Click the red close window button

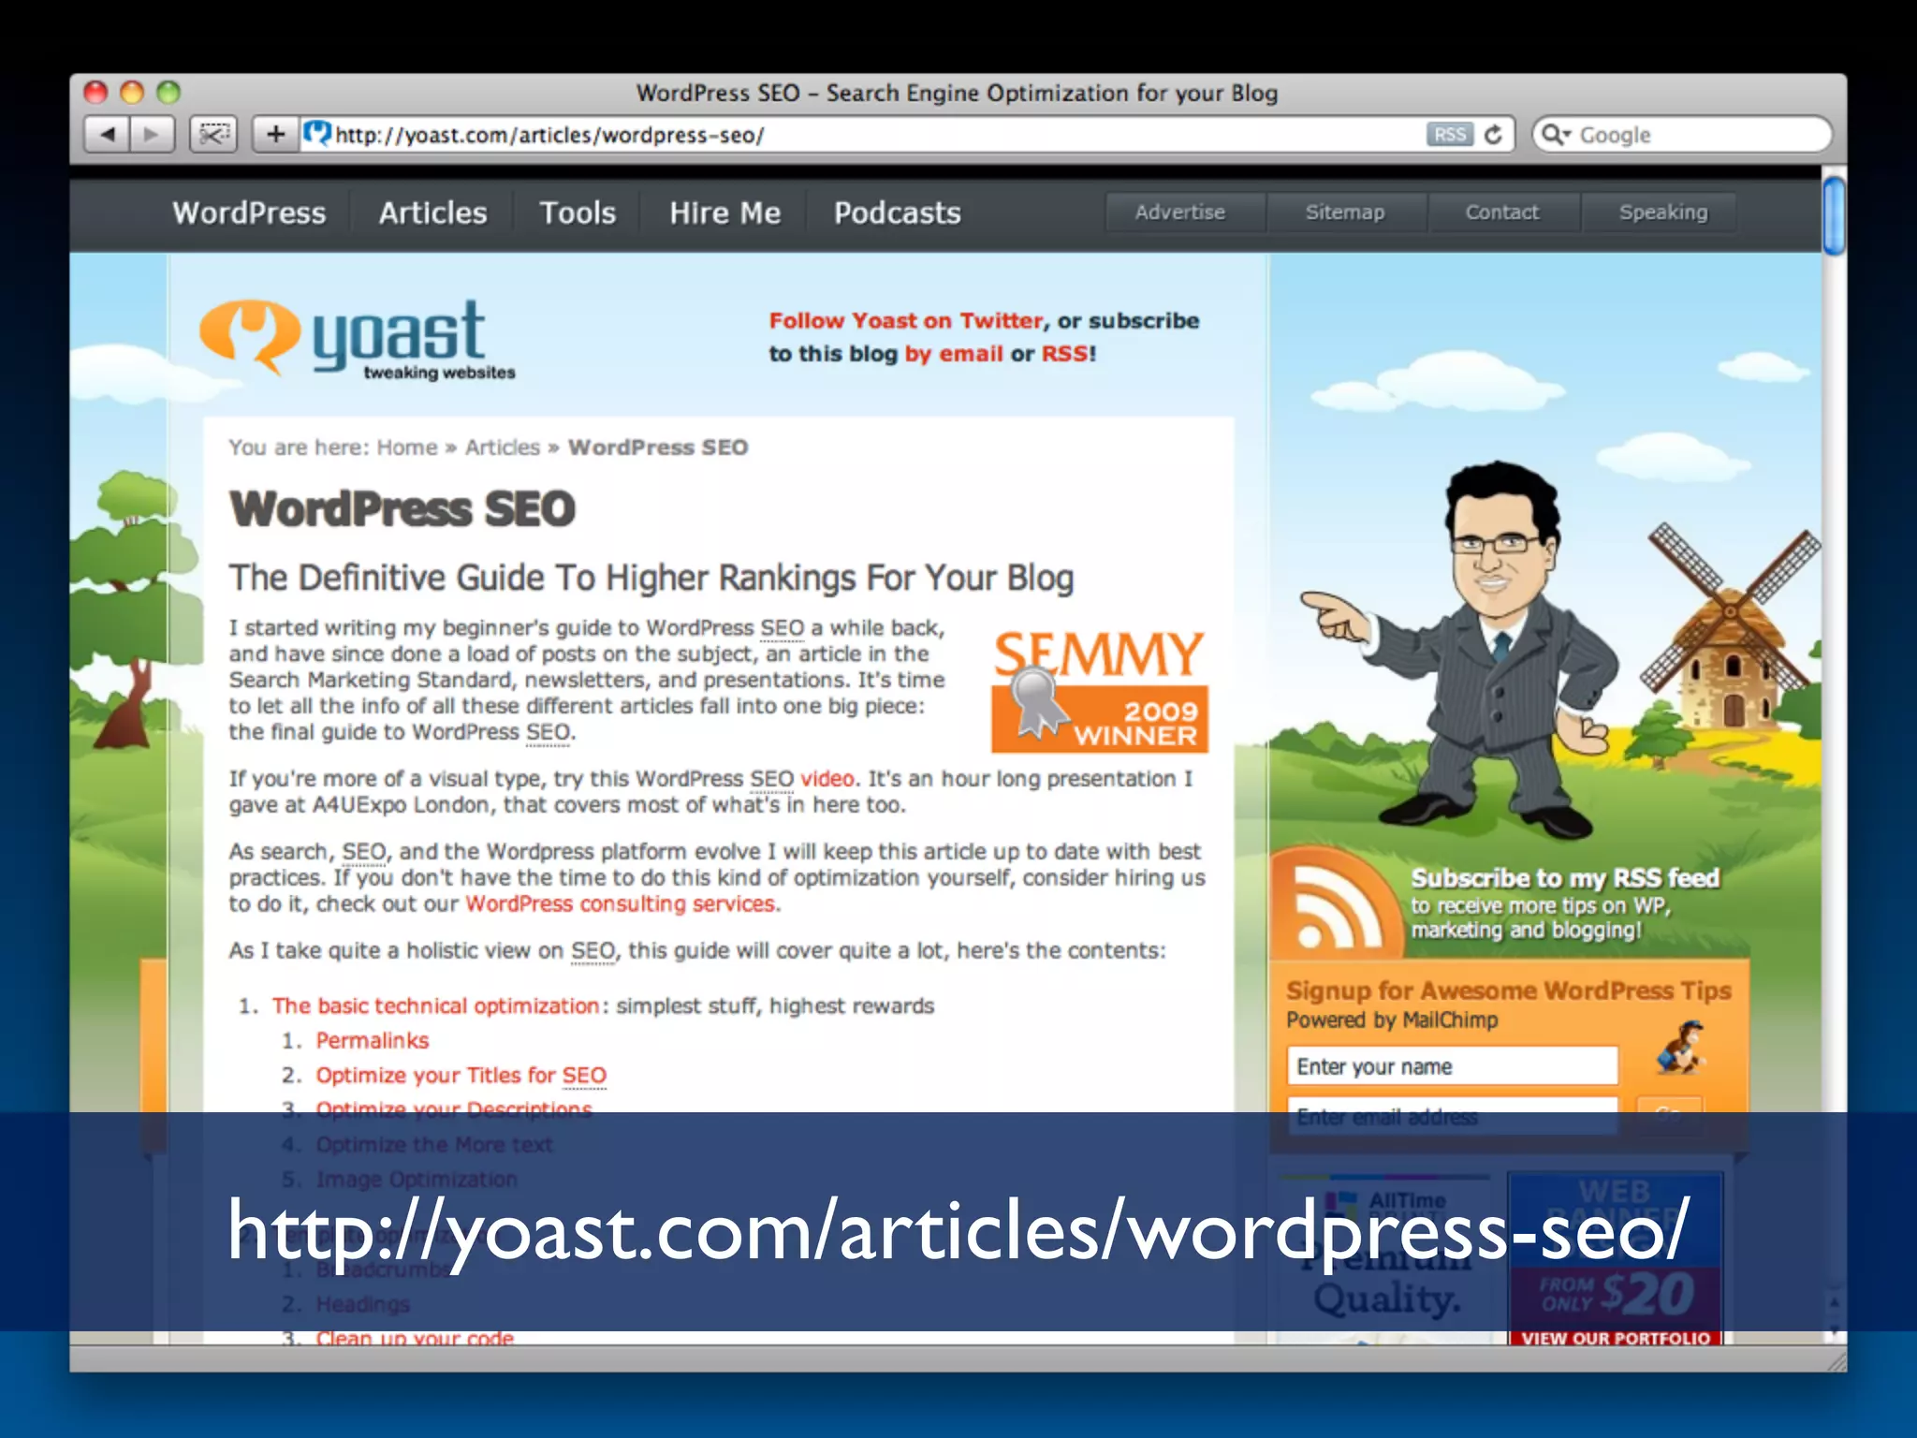pyautogui.click(x=95, y=92)
